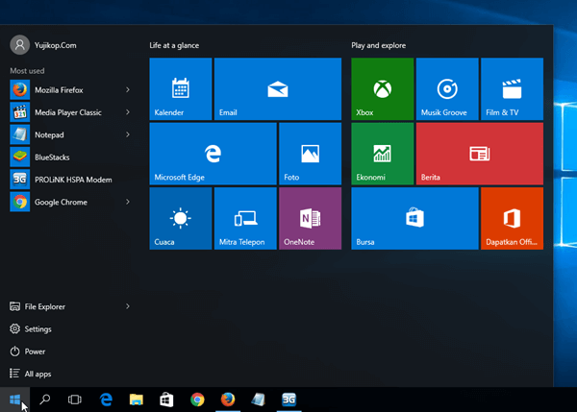This screenshot has width=577, height=412.
Task: Expand Notepad jump list arrow
Action: (x=128, y=134)
